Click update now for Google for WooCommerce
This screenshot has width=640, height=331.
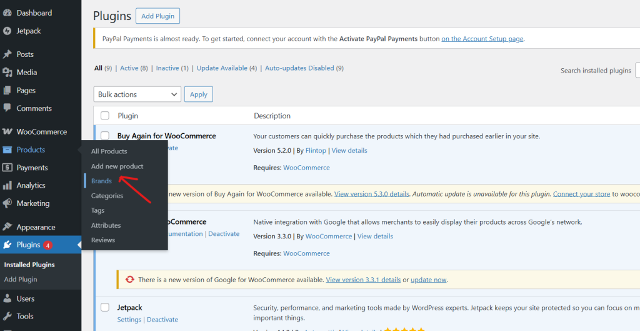(429, 280)
